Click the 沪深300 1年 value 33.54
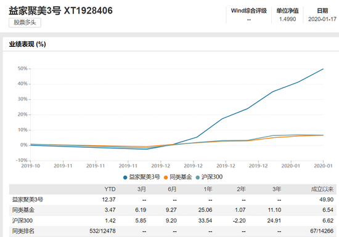The image size is (339, 237). coord(205,220)
